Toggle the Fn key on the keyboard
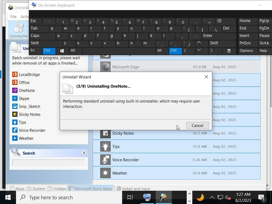Image resolution: width=272 pixels, height=204 pixels. (x=36, y=51)
